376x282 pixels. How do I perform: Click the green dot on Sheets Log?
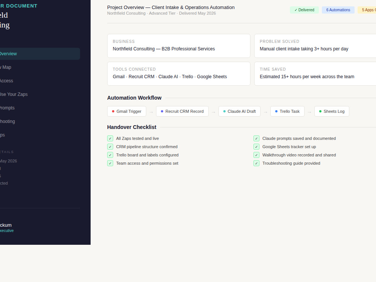pos(320,111)
